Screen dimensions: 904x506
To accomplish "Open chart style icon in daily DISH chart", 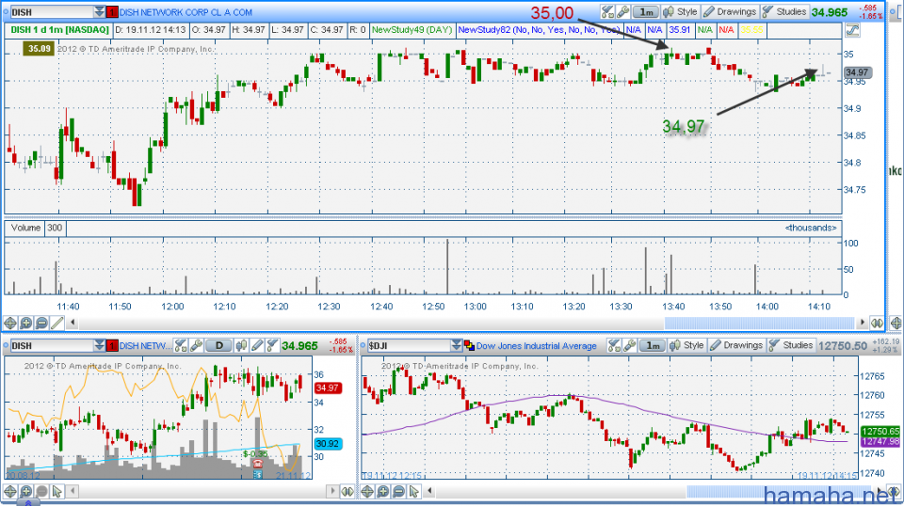I will click(x=242, y=345).
